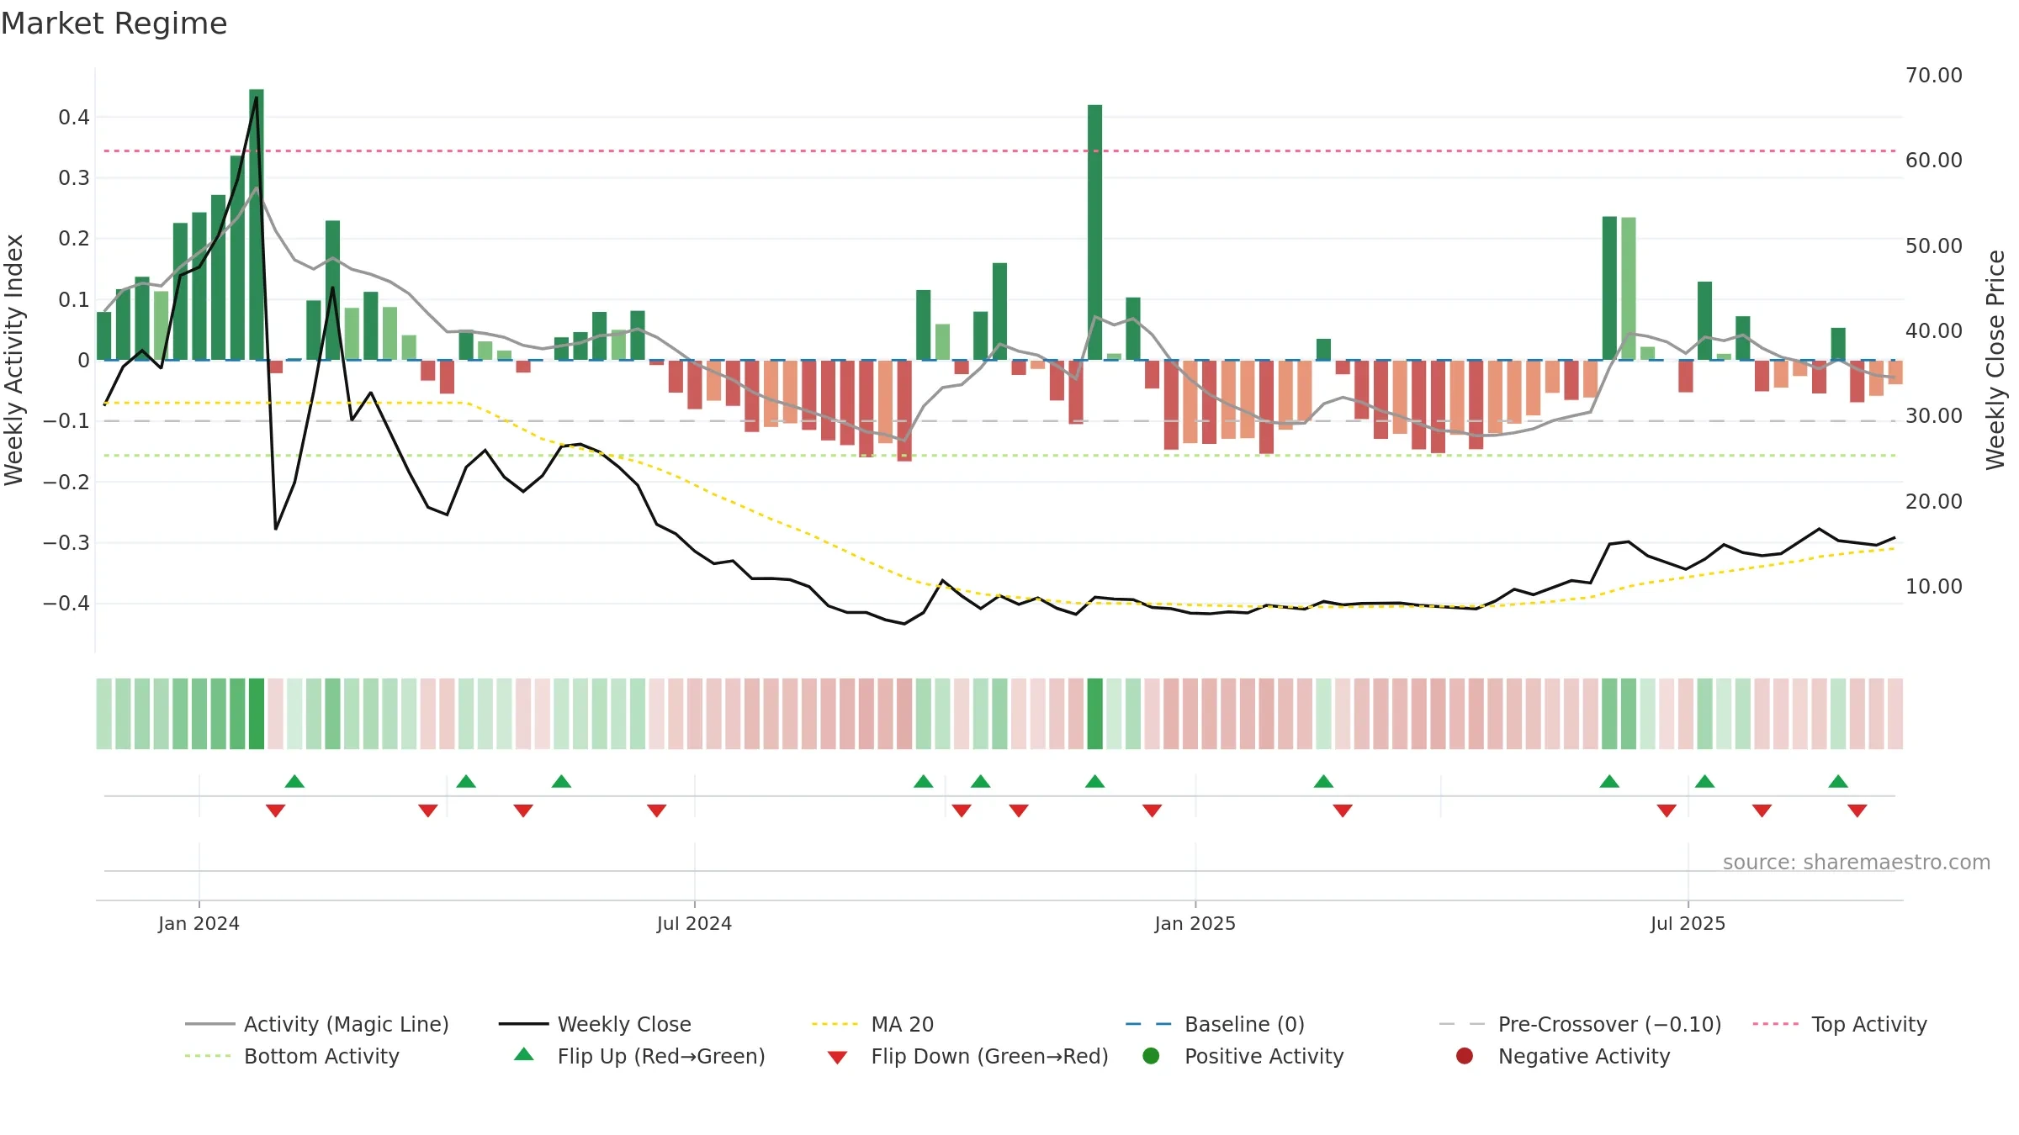Viewport: 2019px width, 1135px height.
Task: Click the red Flip Down triangle in legend
Action: [x=837, y=1058]
